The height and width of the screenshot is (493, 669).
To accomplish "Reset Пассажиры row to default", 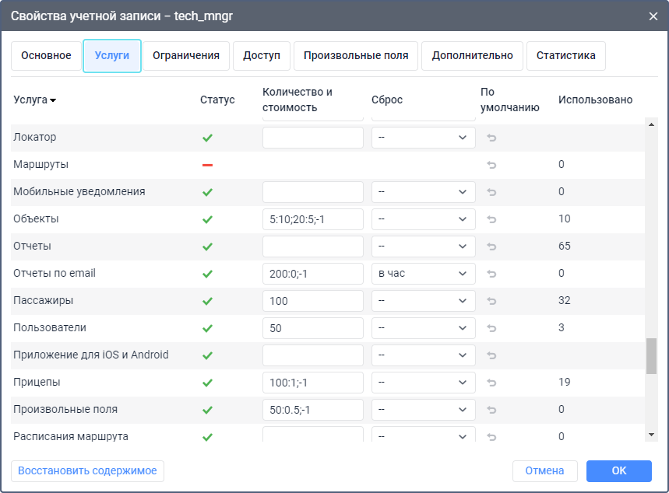I will tap(491, 301).
